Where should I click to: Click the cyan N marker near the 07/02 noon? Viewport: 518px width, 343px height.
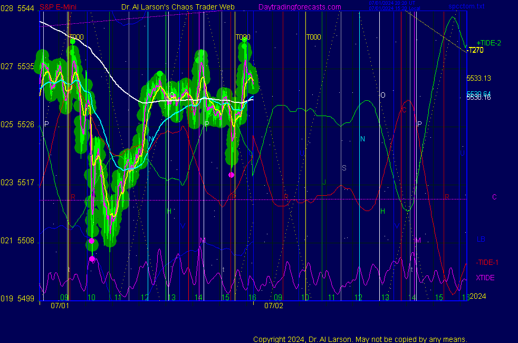click(x=362, y=139)
